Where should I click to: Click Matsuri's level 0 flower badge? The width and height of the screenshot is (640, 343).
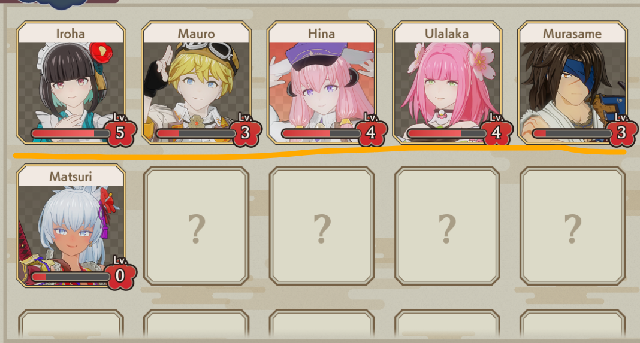[120, 275]
